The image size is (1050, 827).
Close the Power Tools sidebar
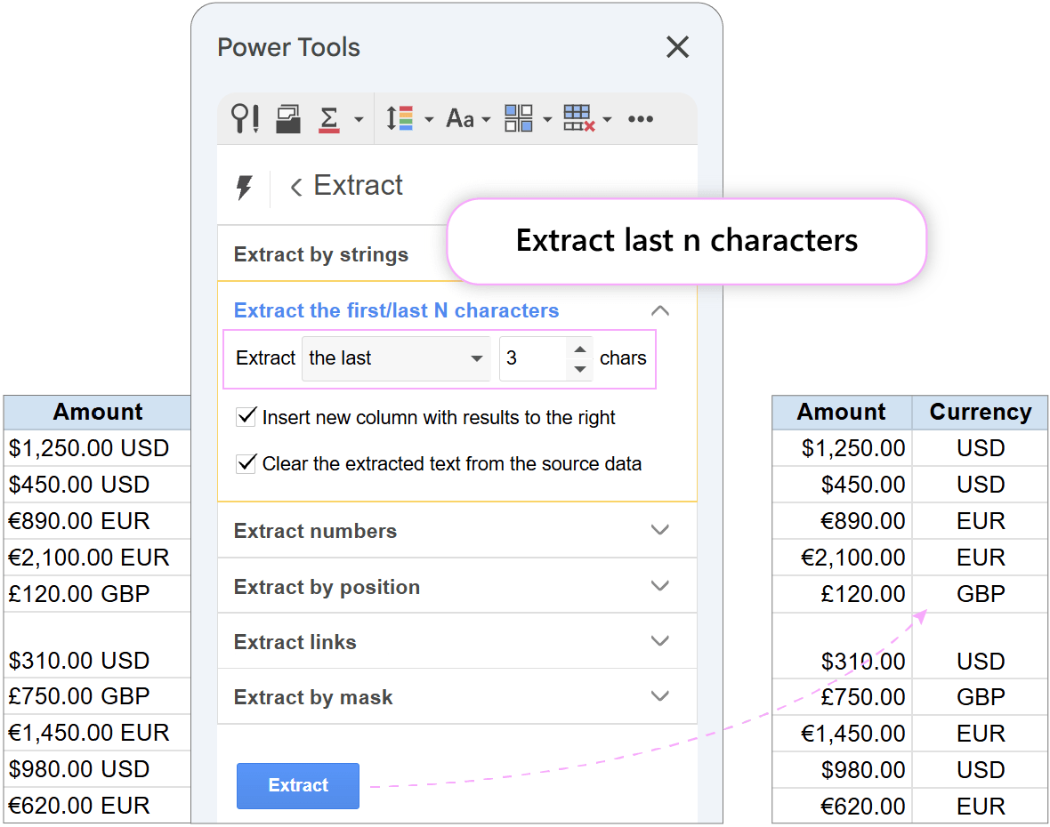[x=678, y=47]
